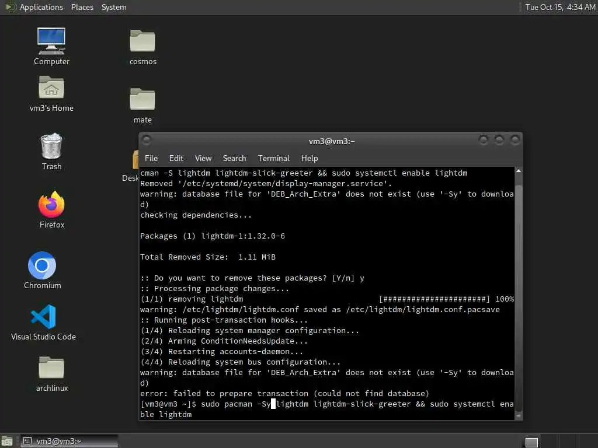Open the Edit menu in terminal
This screenshot has width=598, height=448.
pyautogui.click(x=176, y=158)
